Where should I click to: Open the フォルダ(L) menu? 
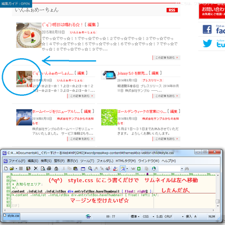pos(105,161)
